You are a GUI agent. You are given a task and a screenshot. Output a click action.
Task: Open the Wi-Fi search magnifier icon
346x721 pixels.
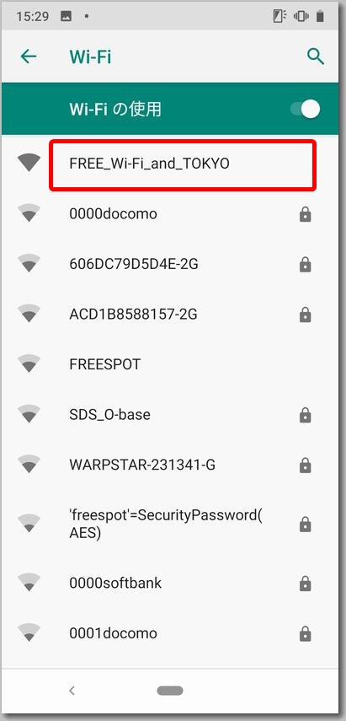[x=316, y=56]
